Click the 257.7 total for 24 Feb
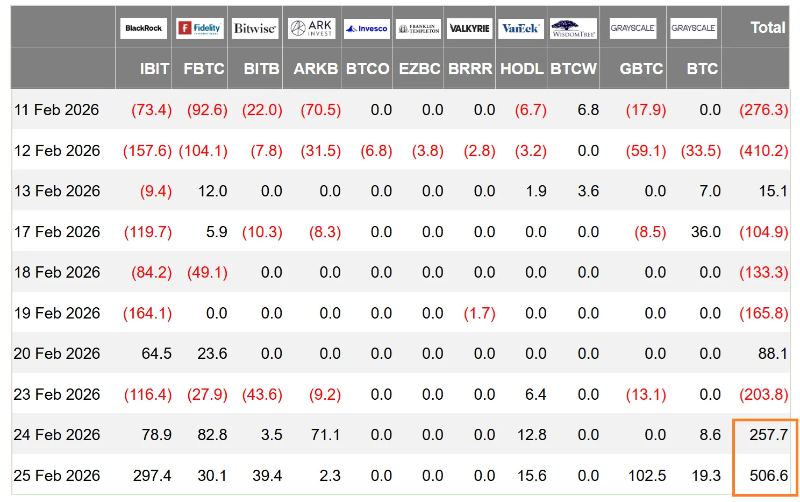The height and width of the screenshot is (502, 800). tap(768, 435)
